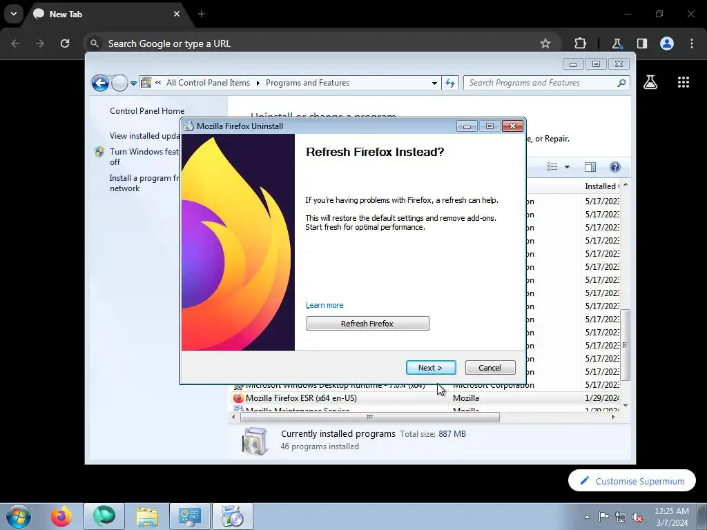This screenshot has width=707, height=530.
Task: Focus the Search Programs and Features field
Action: 541,83
